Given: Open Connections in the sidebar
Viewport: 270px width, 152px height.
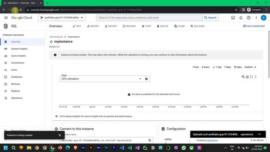Looking at the screenshot, I should pyautogui.click(x=22, y=63).
